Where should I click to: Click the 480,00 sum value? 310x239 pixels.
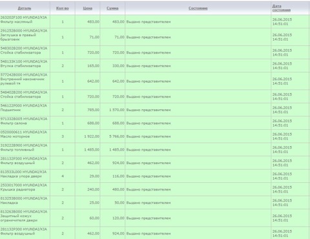click(118, 189)
